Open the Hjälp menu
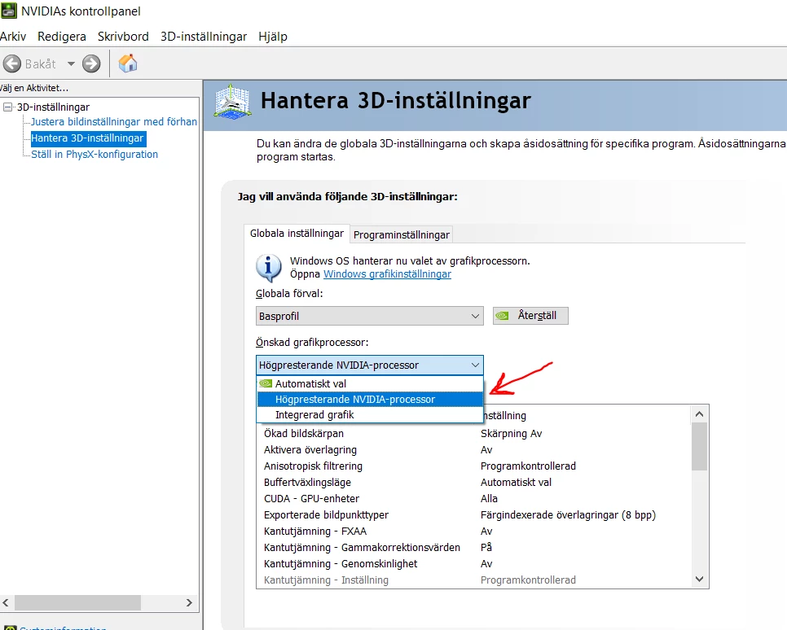 [273, 37]
